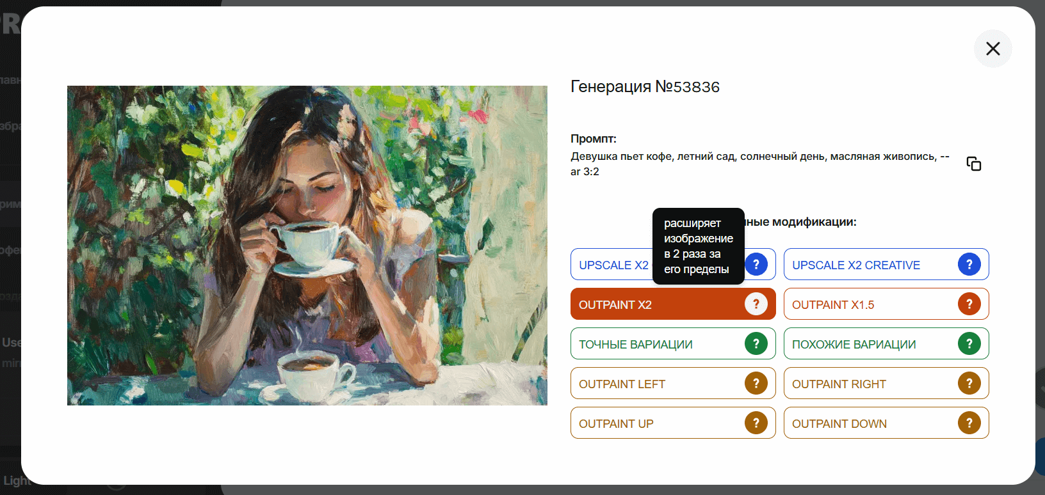Generate ТОЧНЫЕ ВАРИАЦИИ
Screen dimensions: 1045x495
(x=673, y=343)
